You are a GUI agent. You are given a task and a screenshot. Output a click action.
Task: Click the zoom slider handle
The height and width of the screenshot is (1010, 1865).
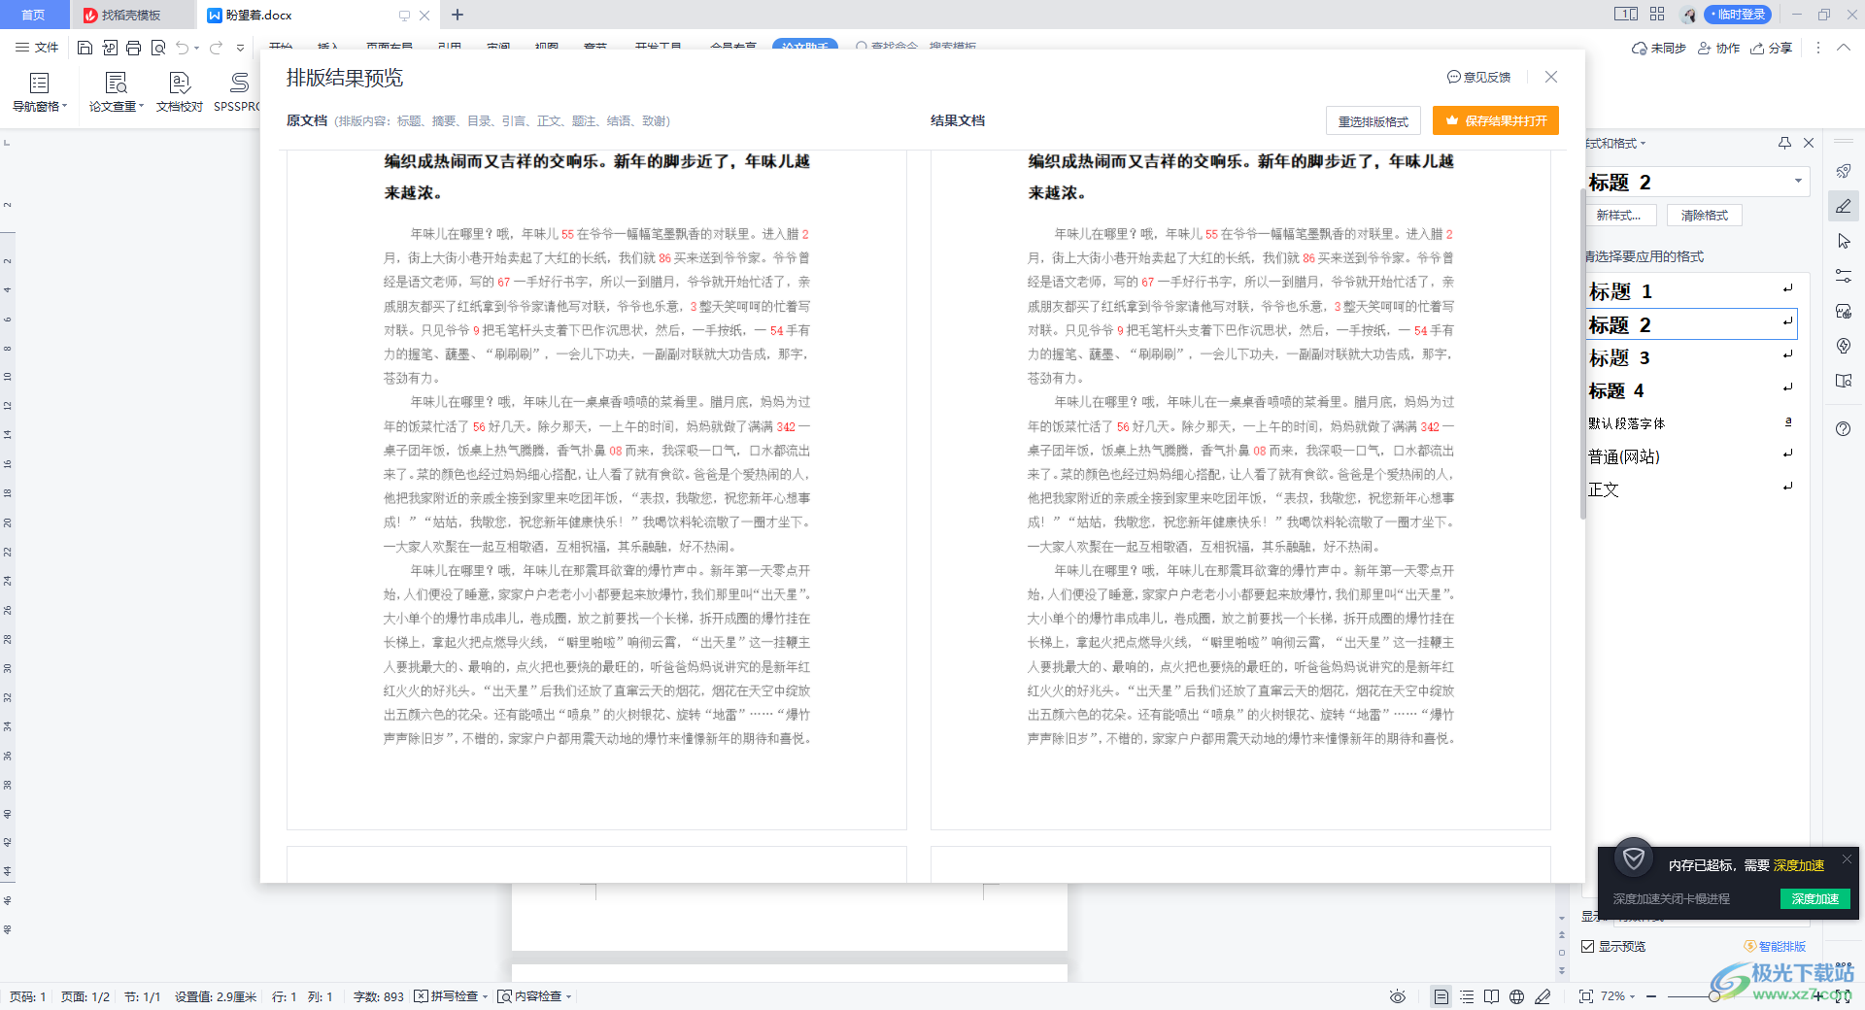tap(1714, 996)
